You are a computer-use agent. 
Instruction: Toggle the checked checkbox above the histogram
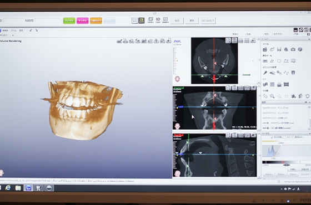pyautogui.click(x=272, y=137)
